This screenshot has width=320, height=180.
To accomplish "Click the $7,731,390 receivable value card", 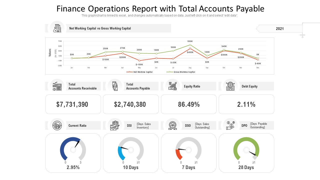I will (73, 104).
